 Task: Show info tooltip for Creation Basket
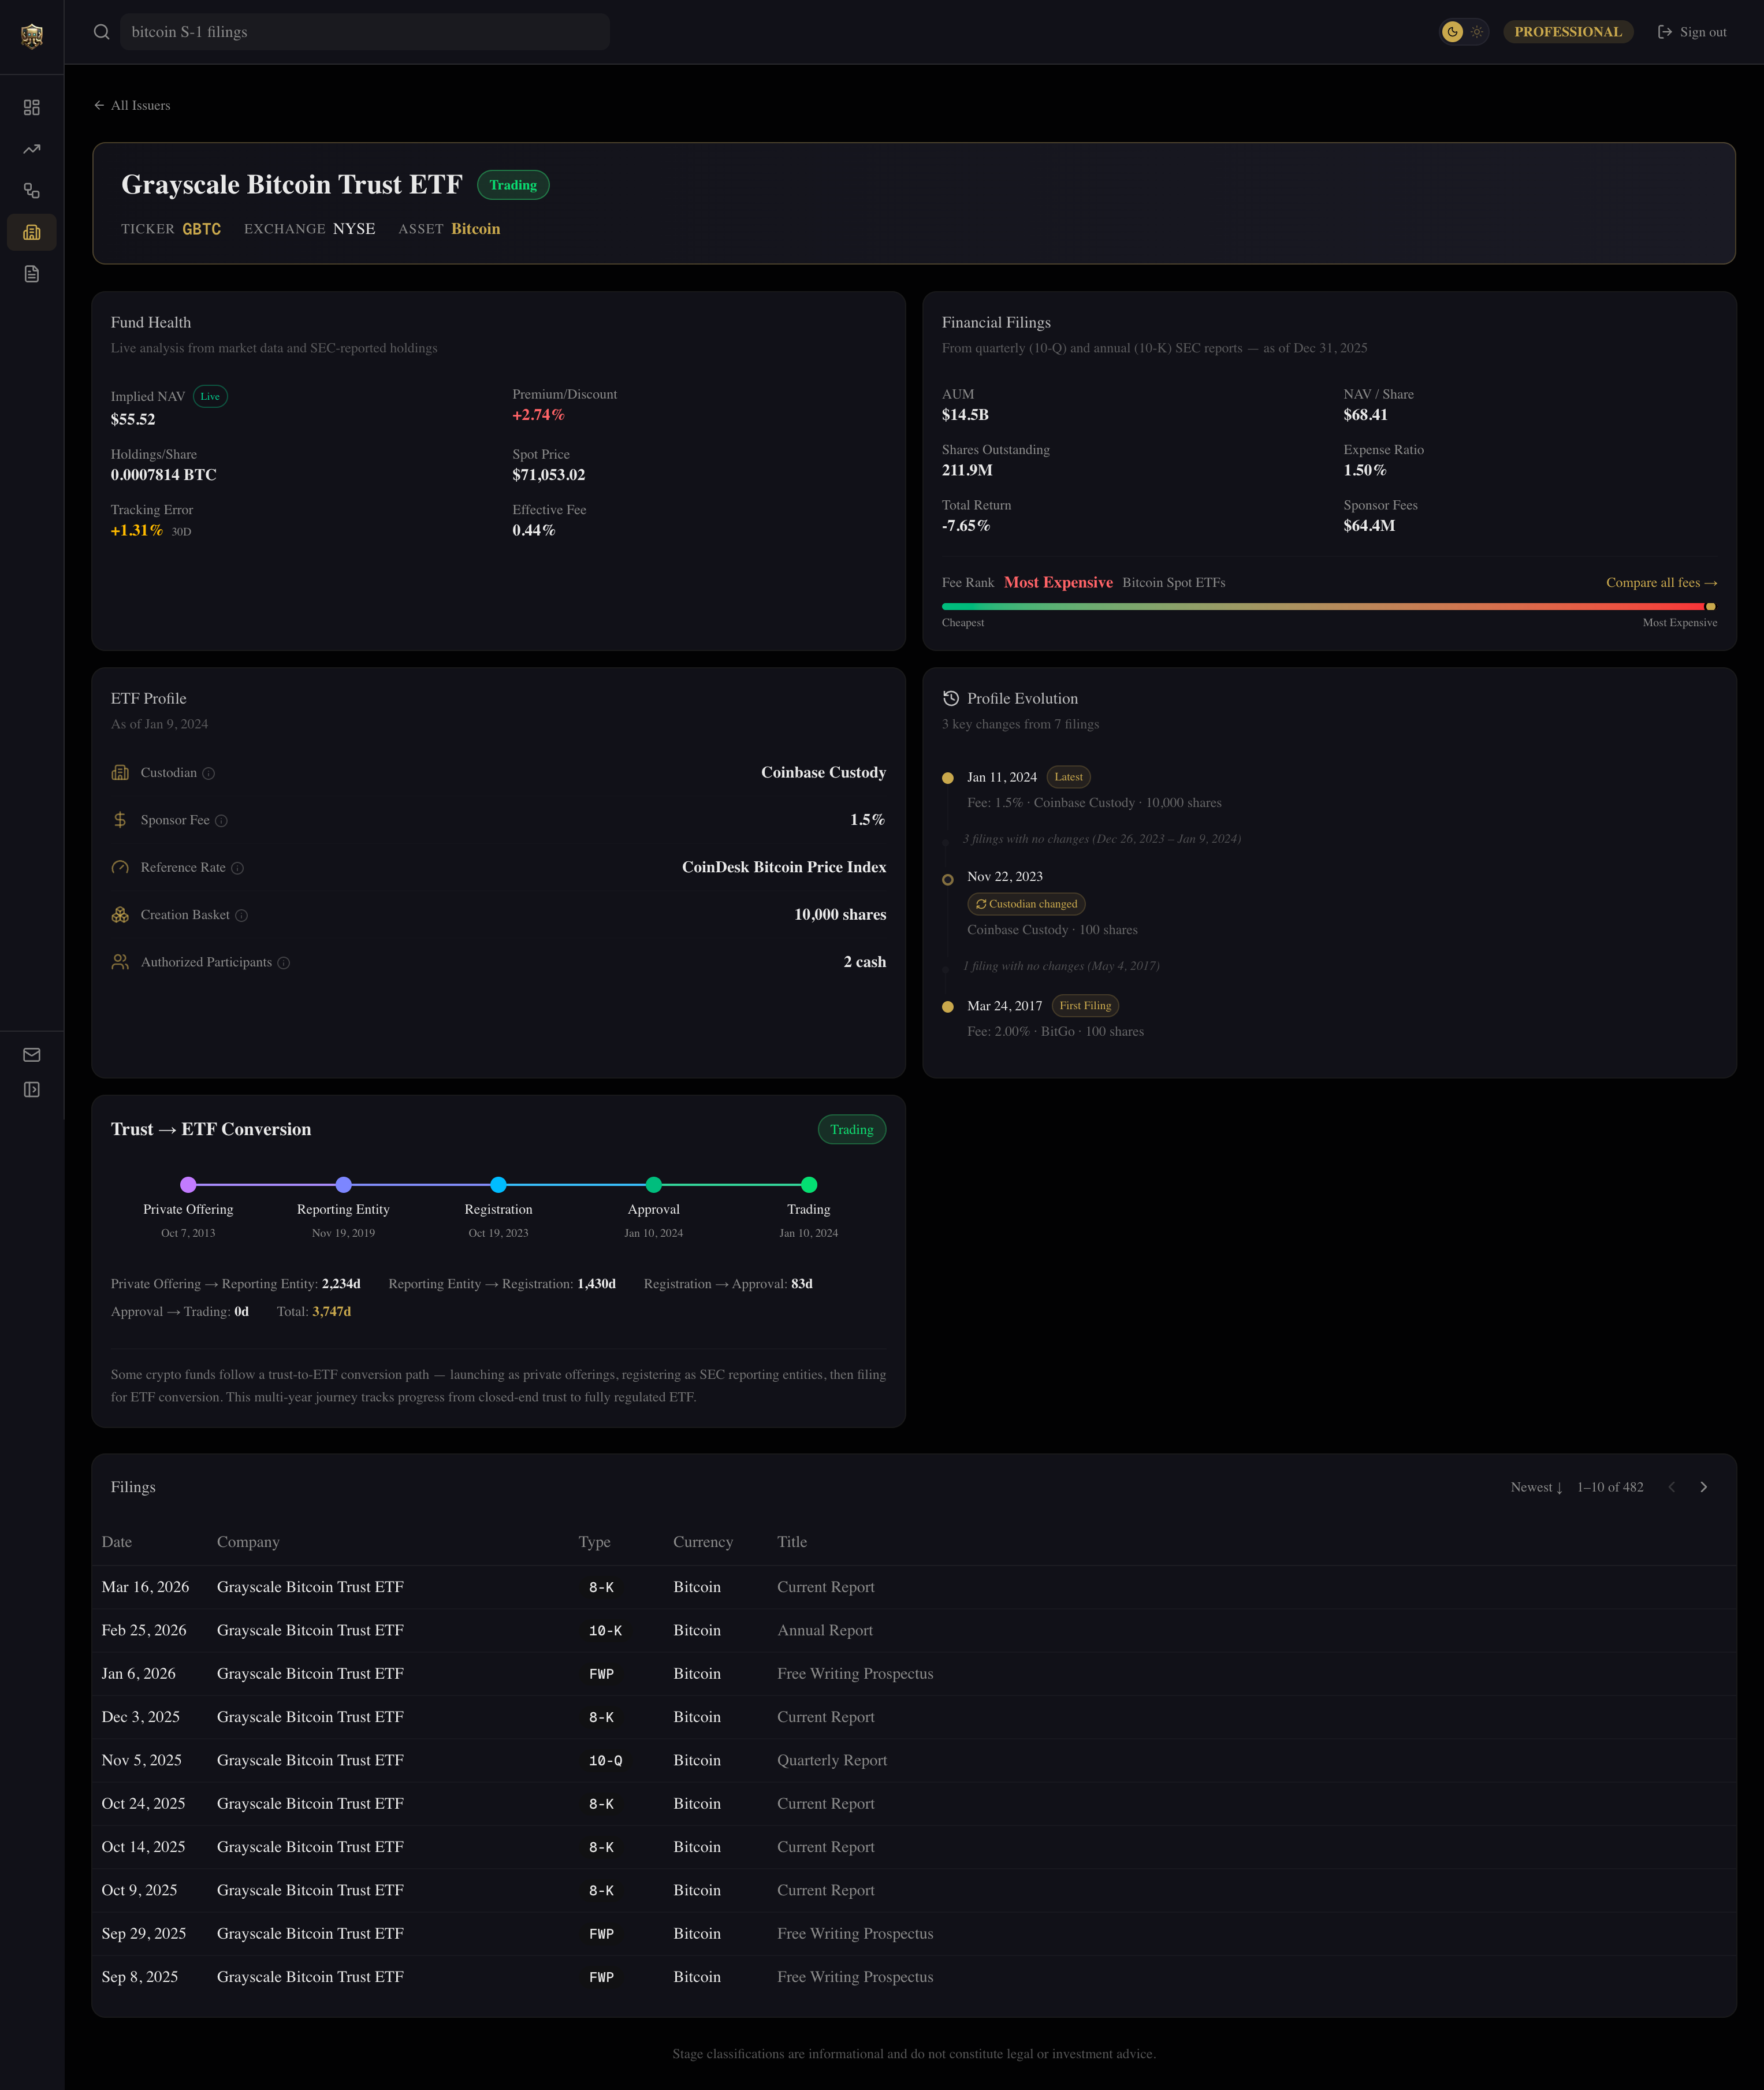pyautogui.click(x=242, y=916)
